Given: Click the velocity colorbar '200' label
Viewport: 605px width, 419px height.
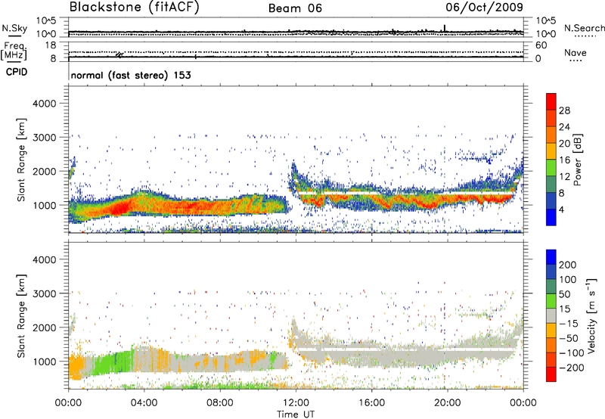Looking at the screenshot, I should [x=568, y=265].
